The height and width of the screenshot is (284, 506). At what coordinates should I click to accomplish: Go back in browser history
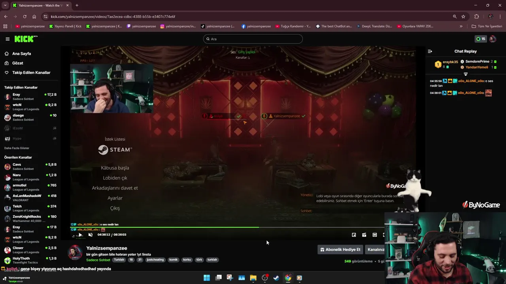click(x=6, y=17)
